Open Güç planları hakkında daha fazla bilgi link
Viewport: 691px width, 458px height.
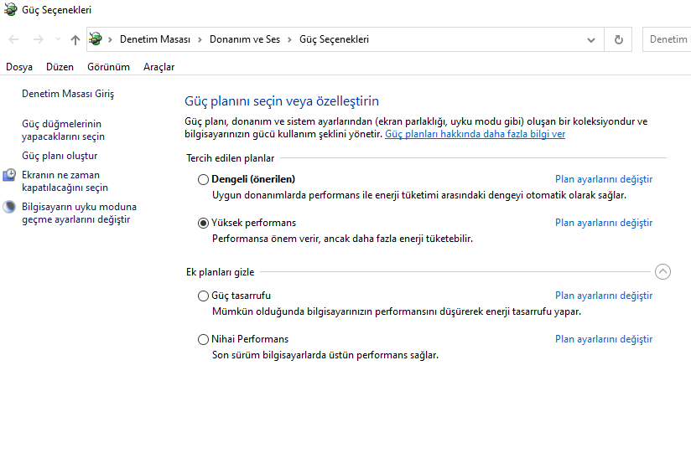475,134
